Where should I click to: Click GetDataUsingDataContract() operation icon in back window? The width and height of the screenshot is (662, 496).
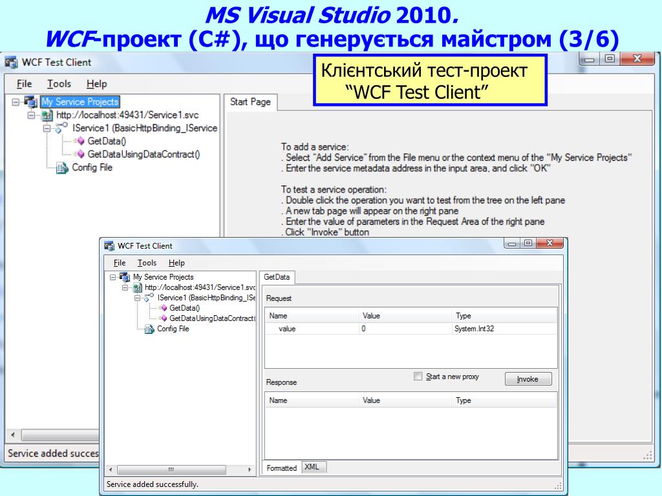pos(79,154)
